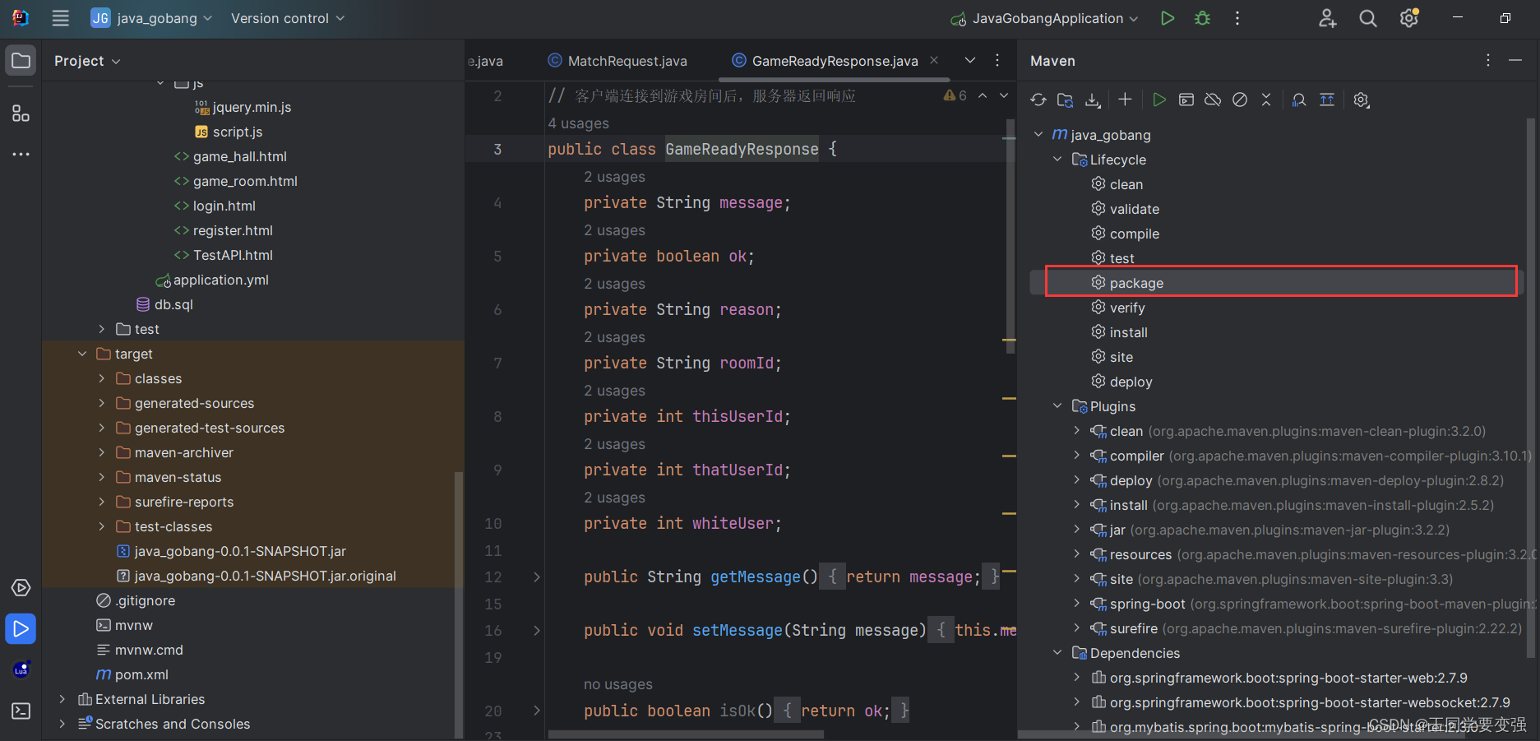Expand spring-boot plugin node
Viewport: 1540px width, 741px height.
click(1077, 604)
